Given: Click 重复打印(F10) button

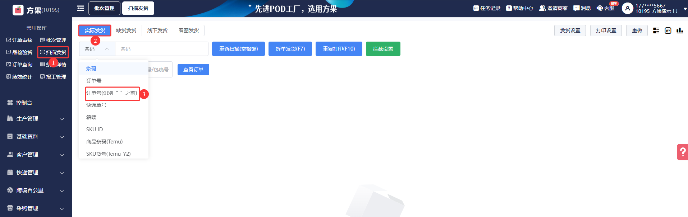Looking at the screenshot, I should [339, 49].
